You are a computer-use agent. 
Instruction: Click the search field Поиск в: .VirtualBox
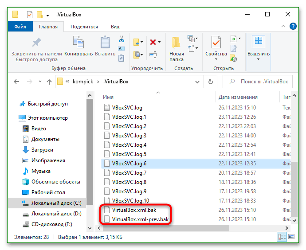(258, 82)
